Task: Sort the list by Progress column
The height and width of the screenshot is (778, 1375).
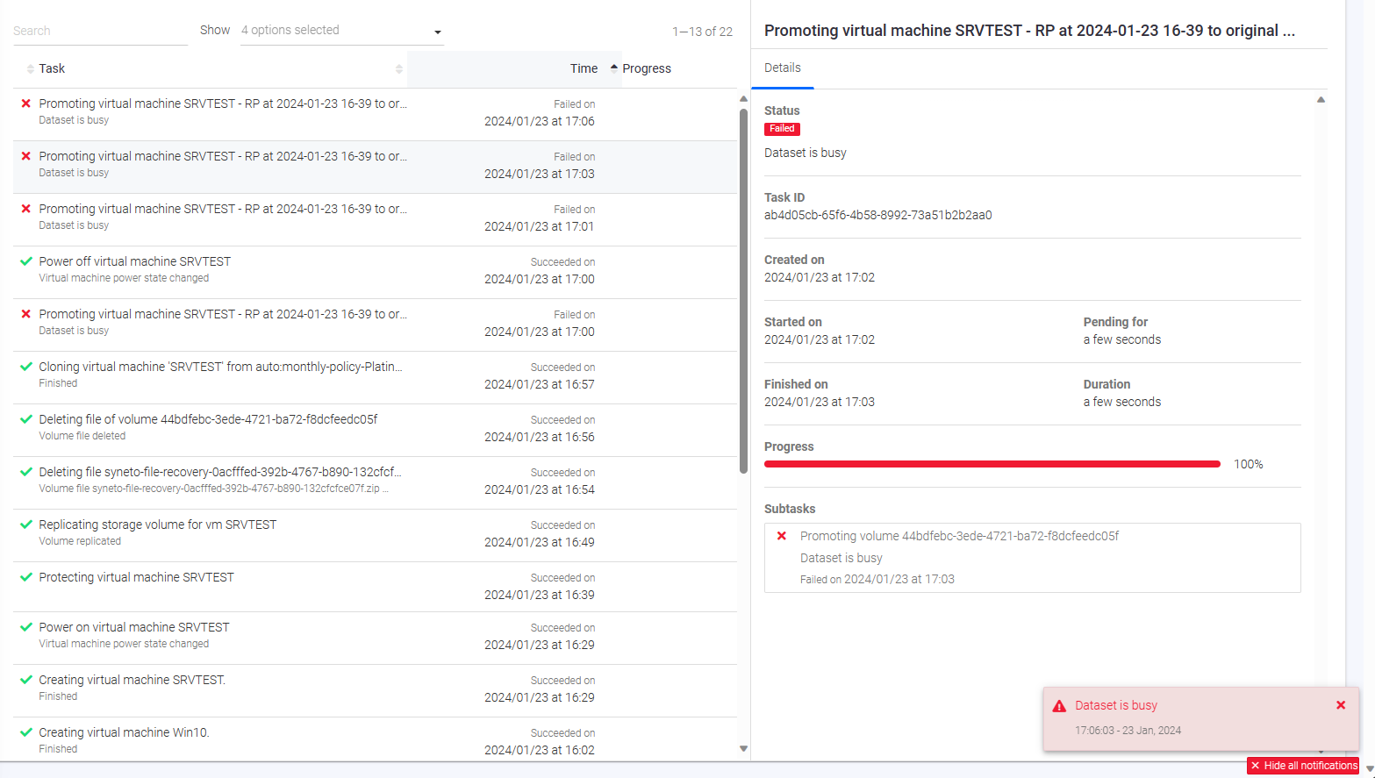Action: (x=647, y=68)
